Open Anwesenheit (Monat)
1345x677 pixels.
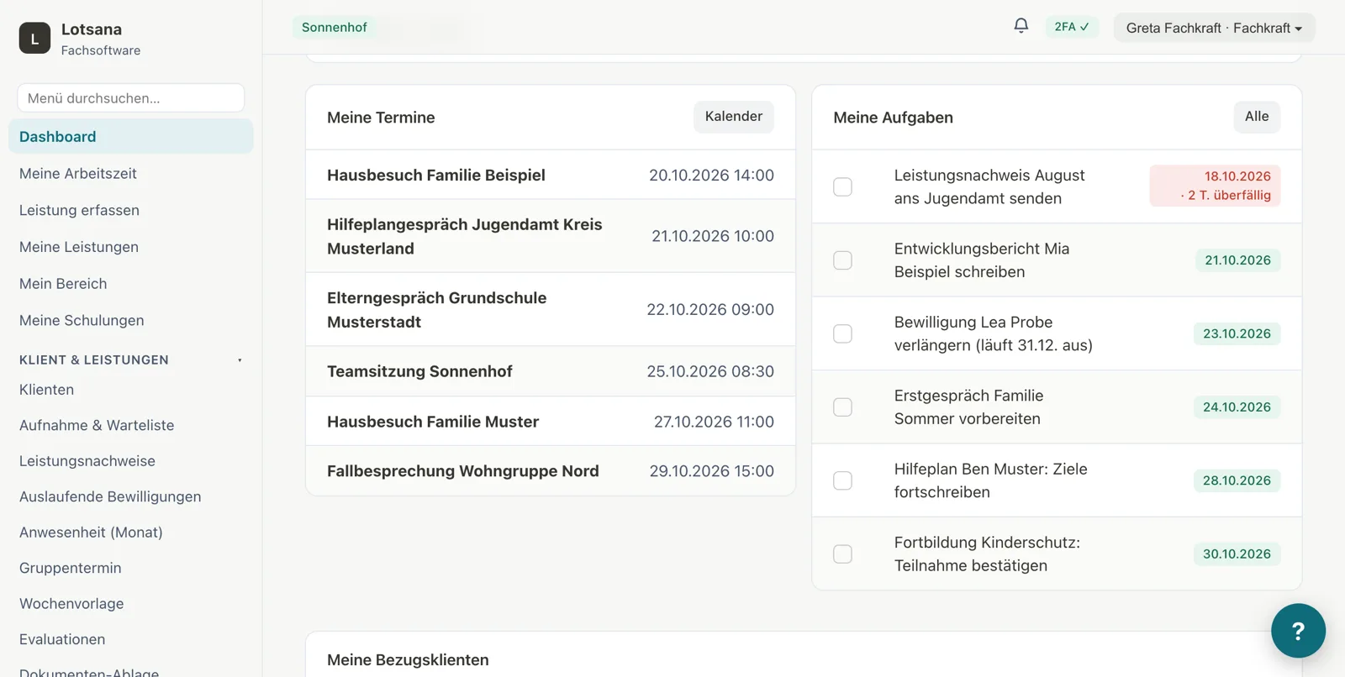130,533
